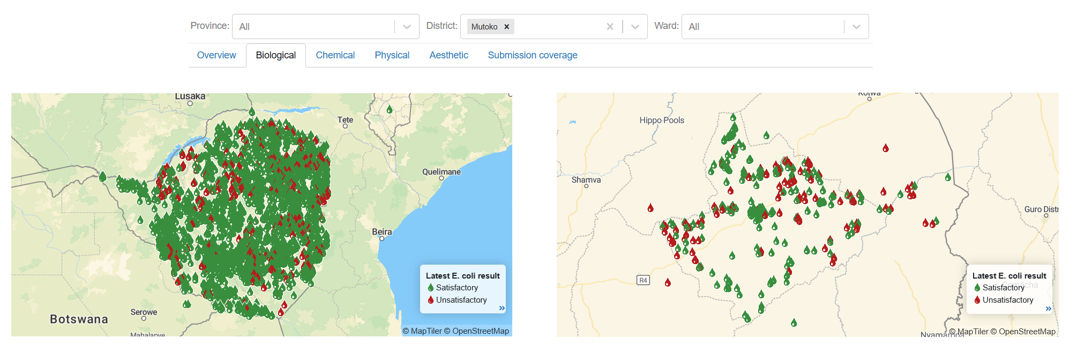Select the lone red marker east of Shamva

click(x=650, y=208)
